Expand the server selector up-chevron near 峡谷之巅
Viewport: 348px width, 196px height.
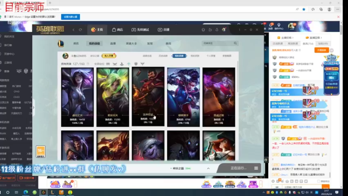[208, 169]
